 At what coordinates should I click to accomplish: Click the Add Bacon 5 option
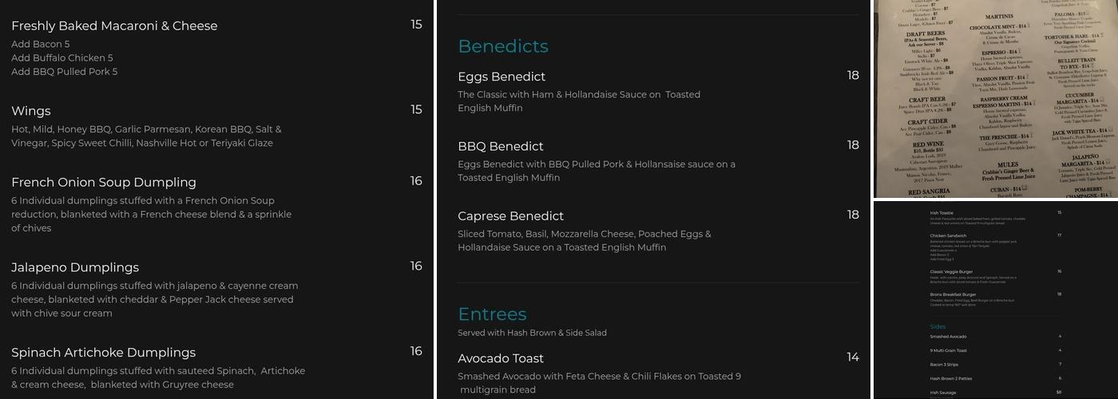(x=41, y=45)
